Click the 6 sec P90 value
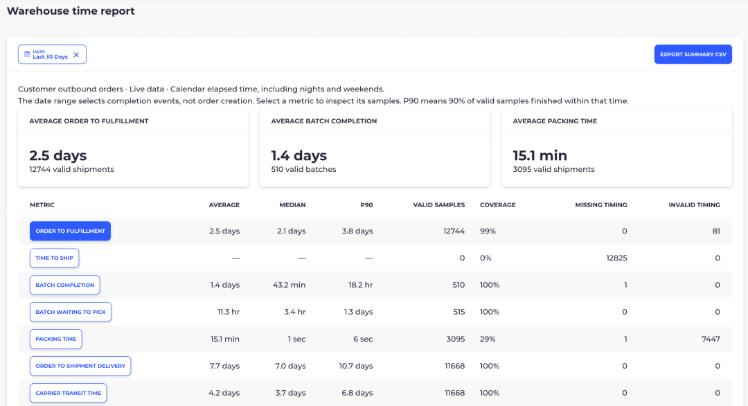The width and height of the screenshot is (748, 406). [x=363, y=339]
